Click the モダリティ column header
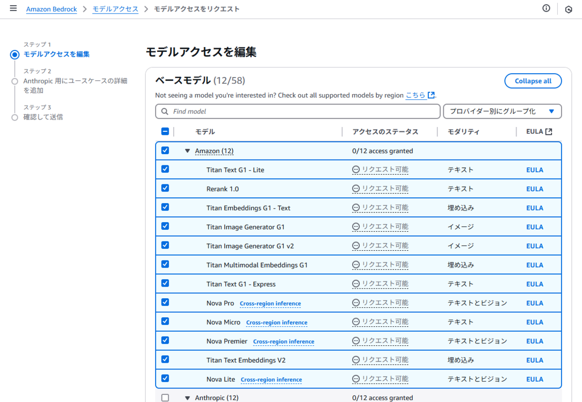Image resolution: width=582 pixels, height=402 pixels. (x=464, y=131)
